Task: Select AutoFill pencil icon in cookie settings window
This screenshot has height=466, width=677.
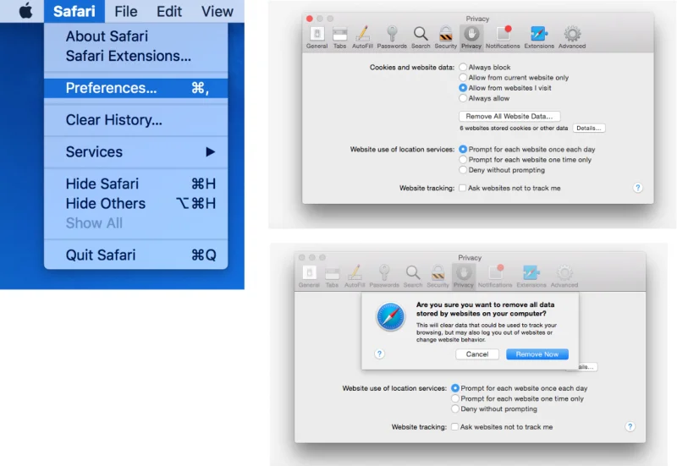Action: pos(362,36)
